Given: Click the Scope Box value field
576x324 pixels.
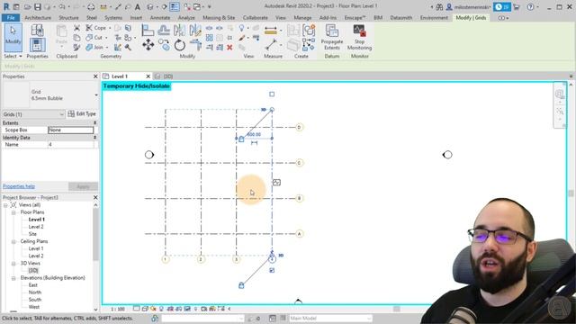Looking at the screenshot, I should coord(70,130).
